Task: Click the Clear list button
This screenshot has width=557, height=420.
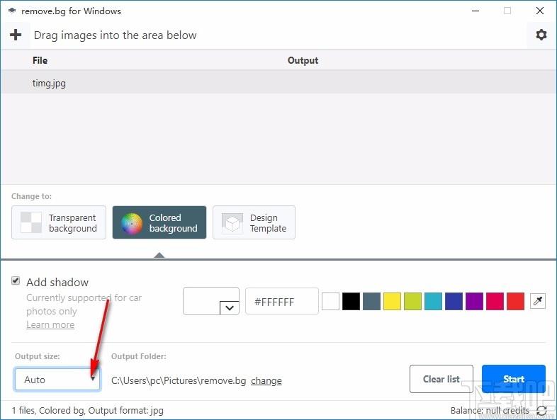Action: 441,379
